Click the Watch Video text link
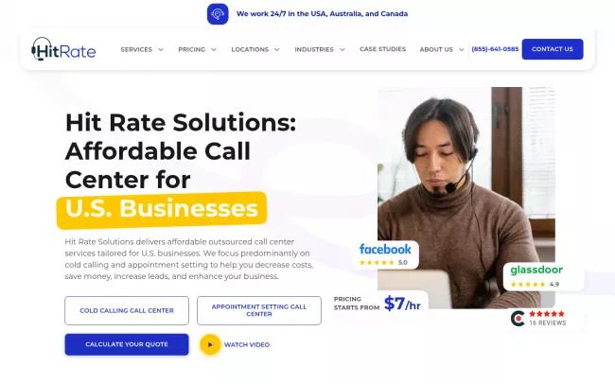This screenshot has height=384, width=615. point(247,345)
